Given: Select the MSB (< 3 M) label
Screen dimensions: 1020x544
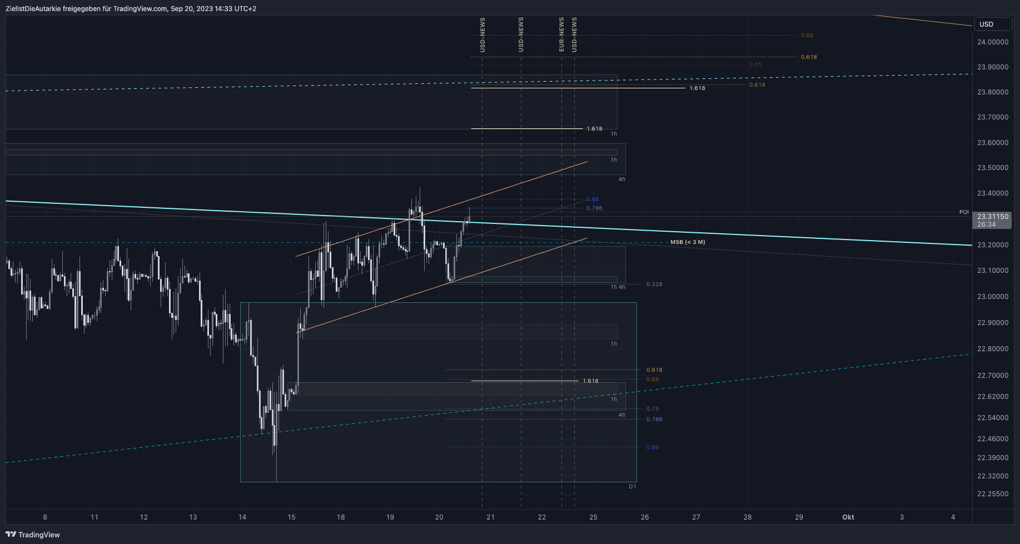Looking at the screenshot, I should pos(688,242).
